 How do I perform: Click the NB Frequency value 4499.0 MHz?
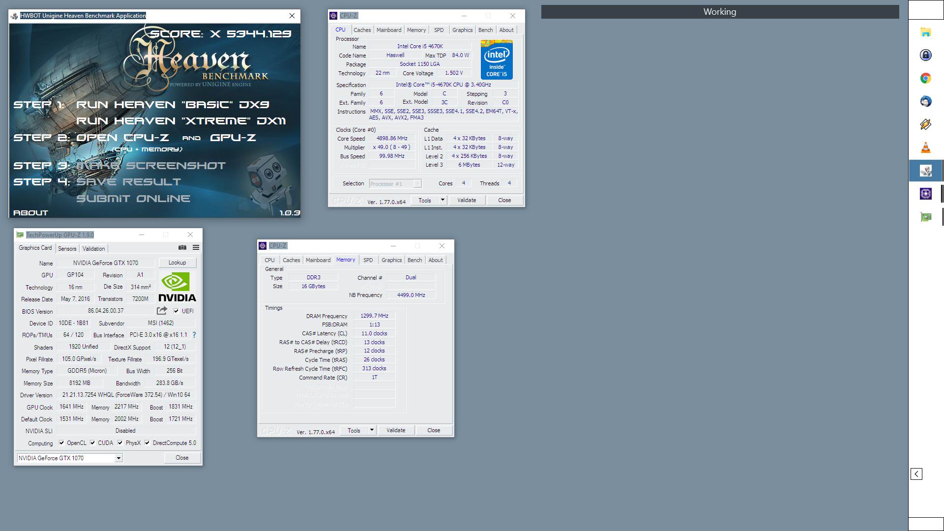(x=411, y=295)
